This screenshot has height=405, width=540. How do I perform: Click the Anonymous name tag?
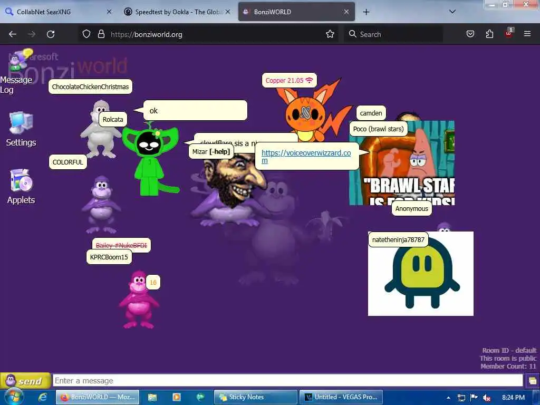pyautogui.click(x=411, y=208)
